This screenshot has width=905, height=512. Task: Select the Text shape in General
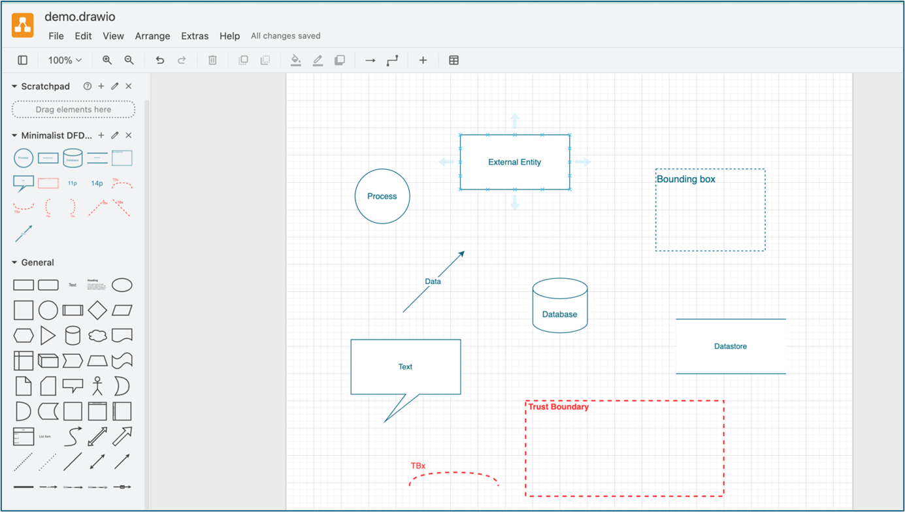tap(73, 285)
